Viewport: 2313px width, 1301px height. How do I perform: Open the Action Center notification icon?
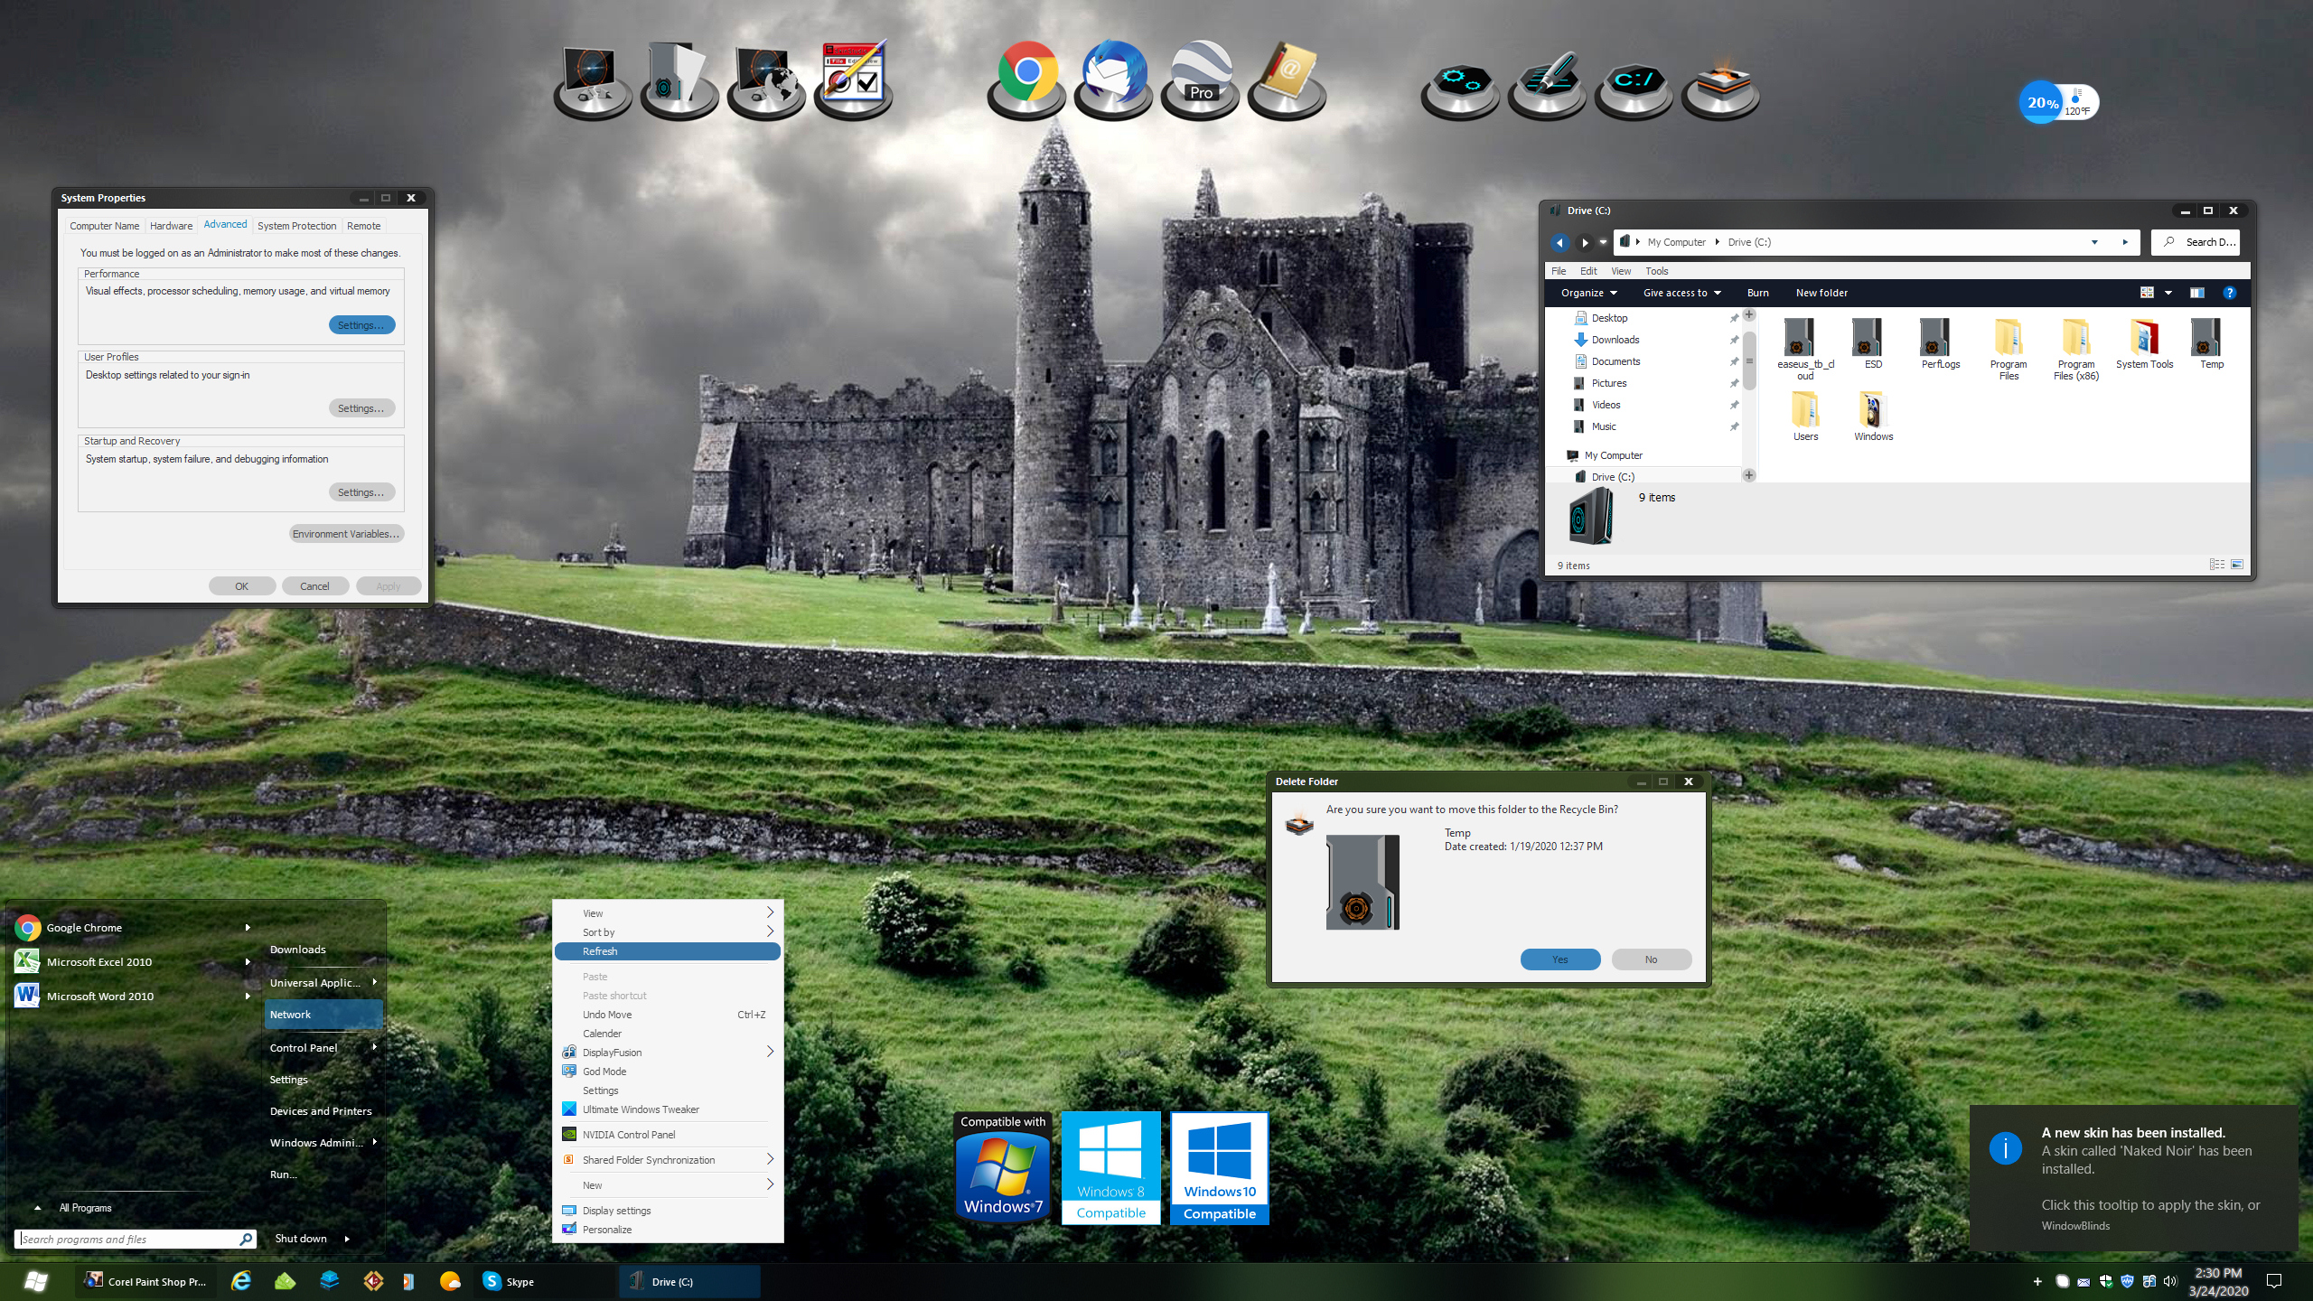coord(2274,1281)
